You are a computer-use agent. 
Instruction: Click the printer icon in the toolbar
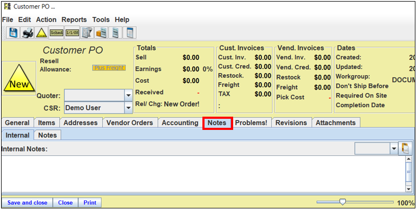coord(28,33)
